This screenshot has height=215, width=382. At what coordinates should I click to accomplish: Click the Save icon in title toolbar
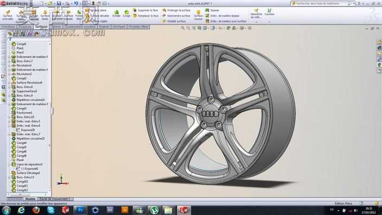click(59, 3)
